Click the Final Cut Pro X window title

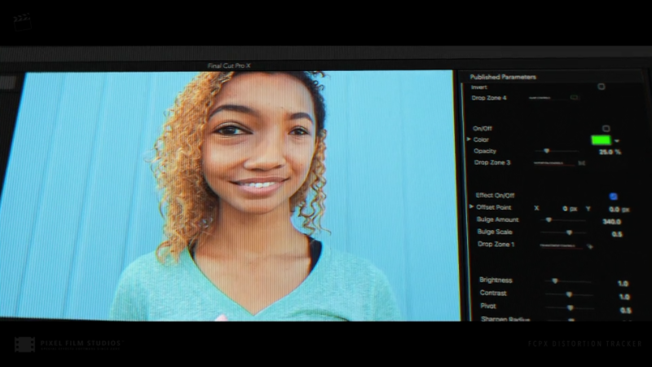coord(229,66)
